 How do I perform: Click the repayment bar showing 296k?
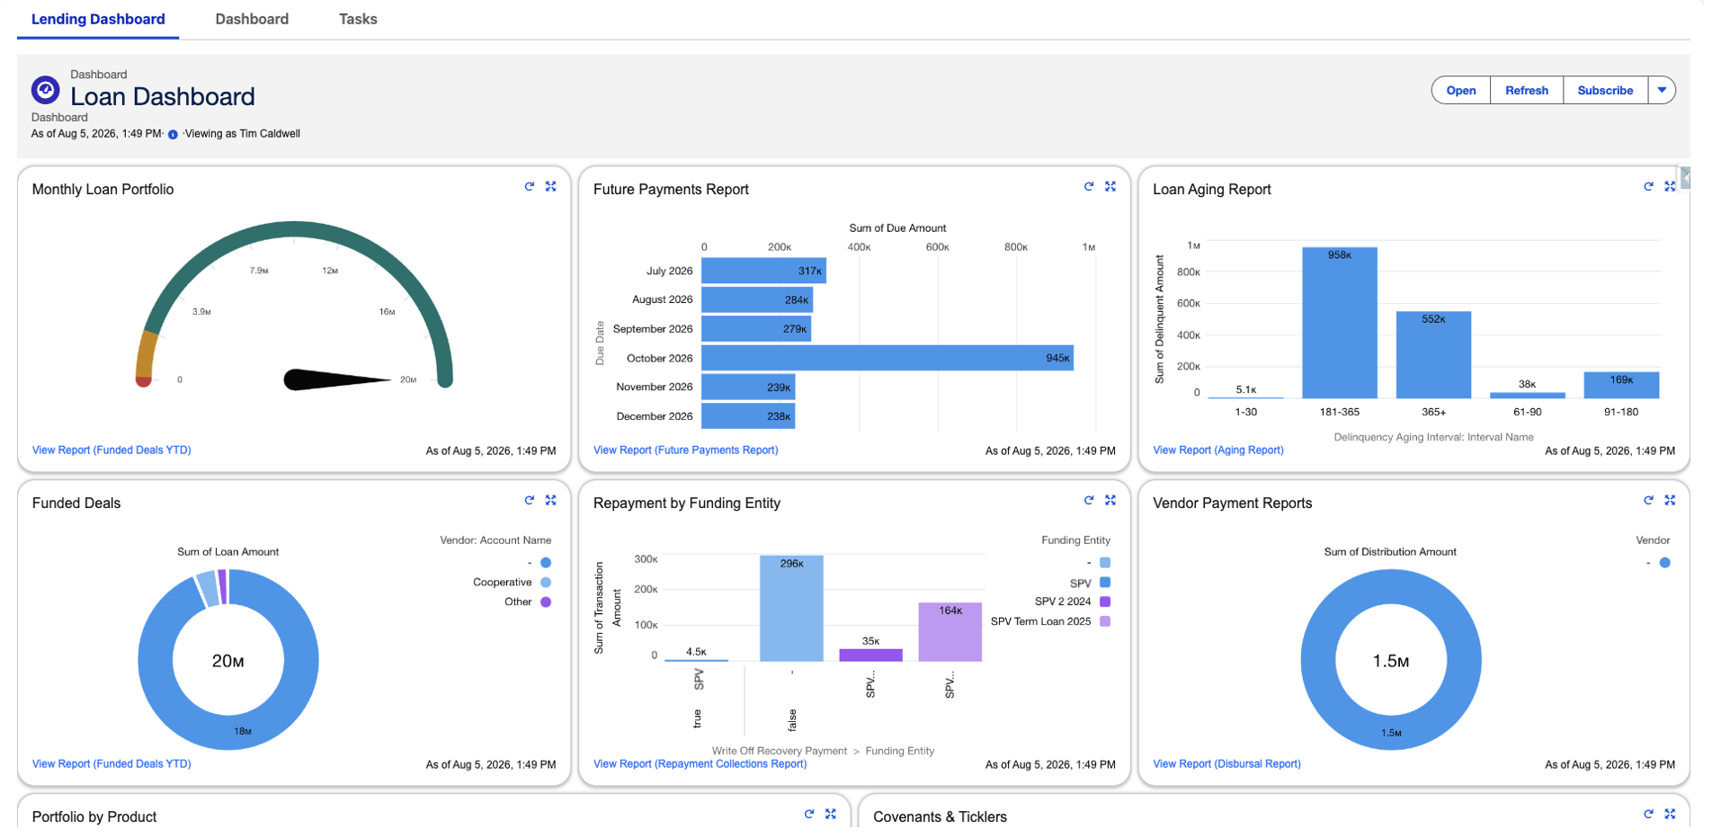pyautogui.click(x=791, y=609)
